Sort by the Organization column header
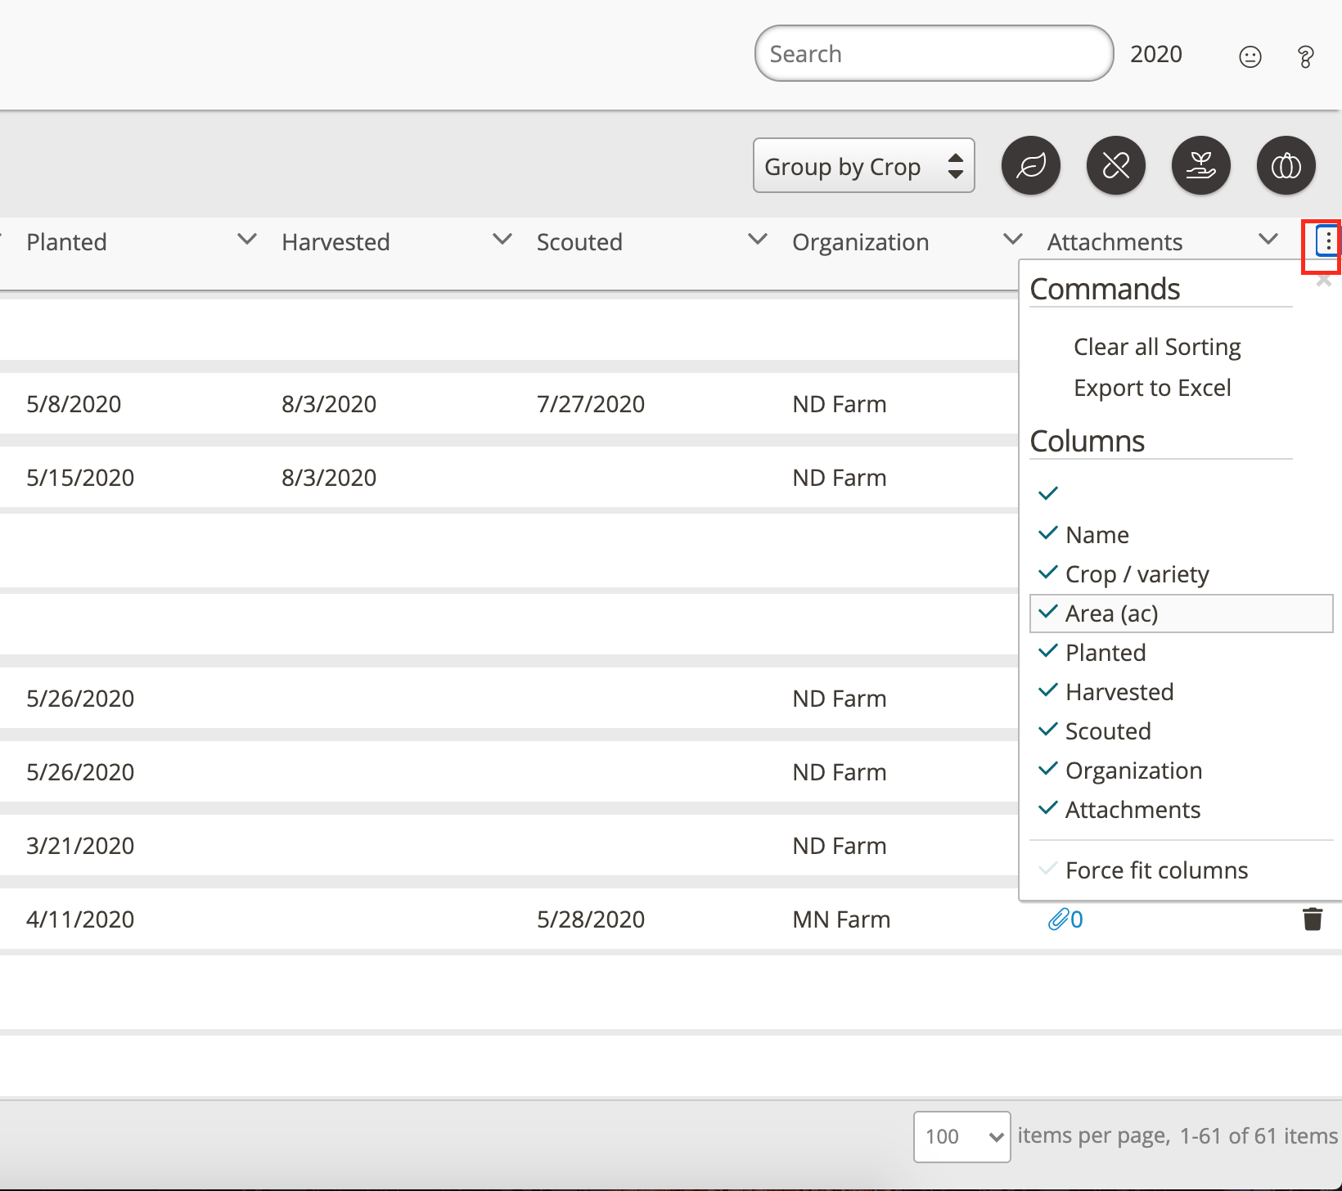The width and height of the screenshot is (1342, 1191). pos(860,242)
